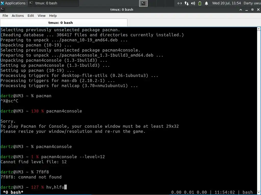Click the '7f8f8: command not found' line
The image size is (261, 195).
tap(31, 177)
